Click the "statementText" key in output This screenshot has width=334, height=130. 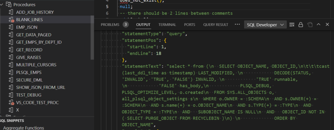pyautogui.click(x=142, y=66)
